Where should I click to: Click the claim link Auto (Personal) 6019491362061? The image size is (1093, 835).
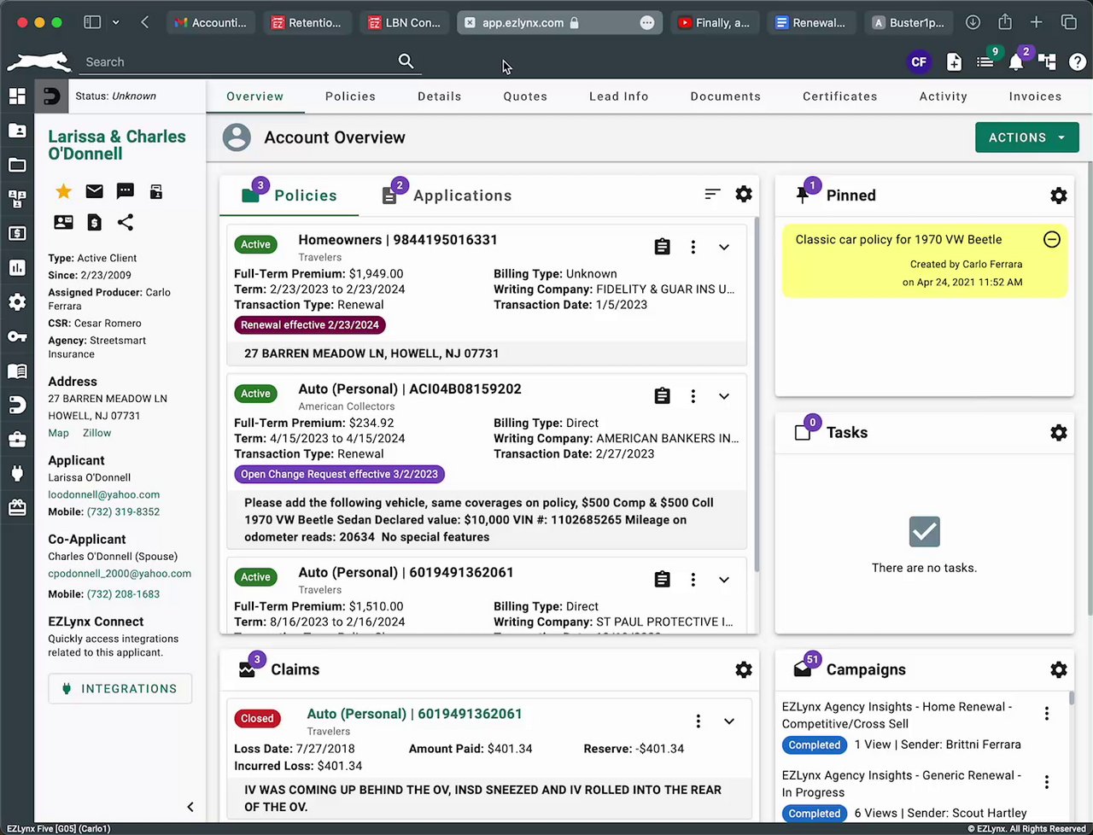pos(414,714)
